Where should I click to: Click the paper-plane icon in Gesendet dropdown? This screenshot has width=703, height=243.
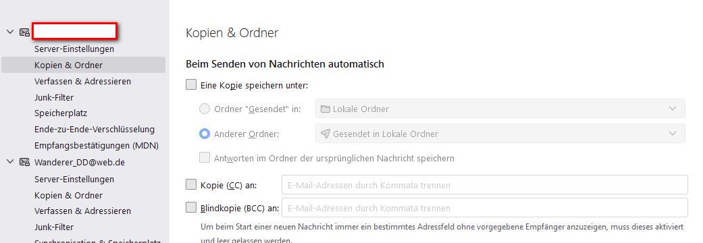325,134
